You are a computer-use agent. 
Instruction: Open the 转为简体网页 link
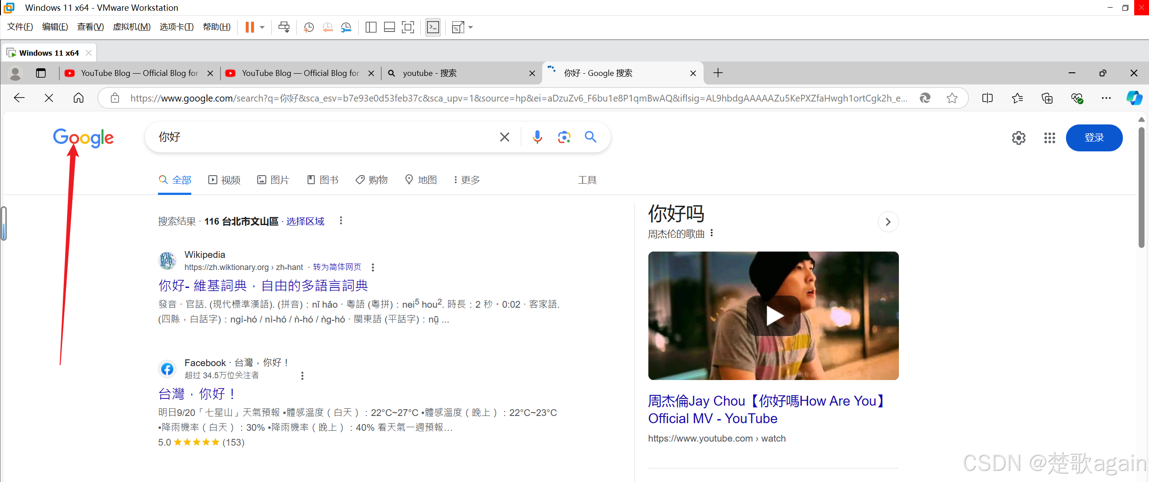point(337,267)
